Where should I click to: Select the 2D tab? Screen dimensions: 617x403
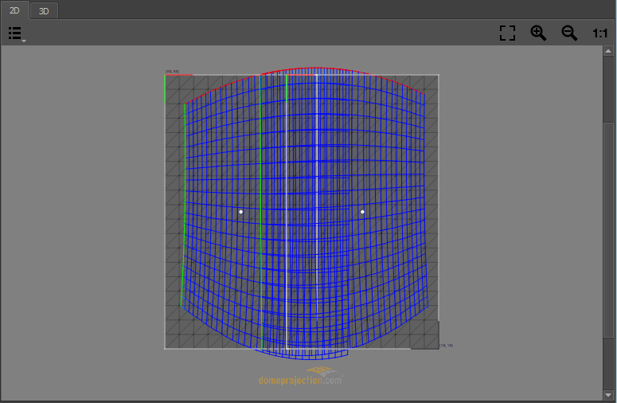[x=14, y=10]
